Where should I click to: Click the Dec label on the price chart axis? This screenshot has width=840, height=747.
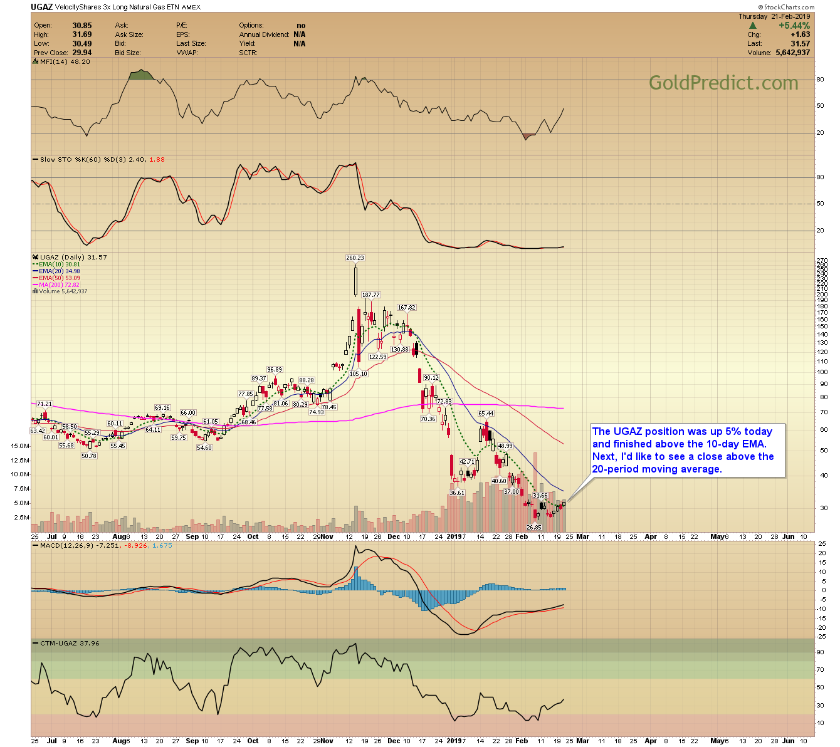(x=394, y=536)
